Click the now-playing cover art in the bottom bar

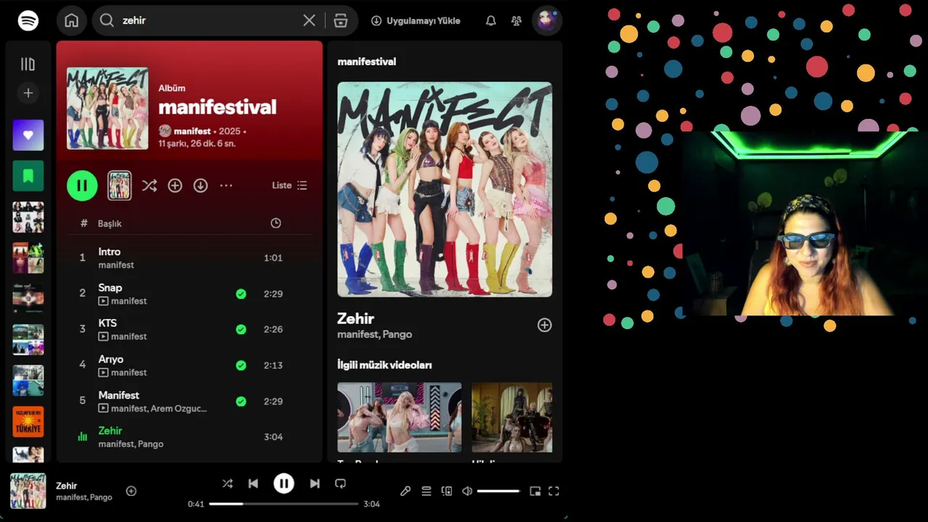(28, 491)
